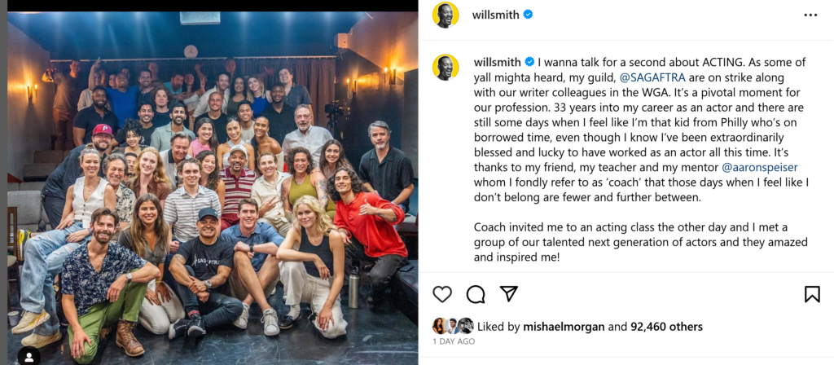Open the willsmith username in the caption
Viewport: 834px width, 365px height.
pyautogui.click(x=498, y=63)
